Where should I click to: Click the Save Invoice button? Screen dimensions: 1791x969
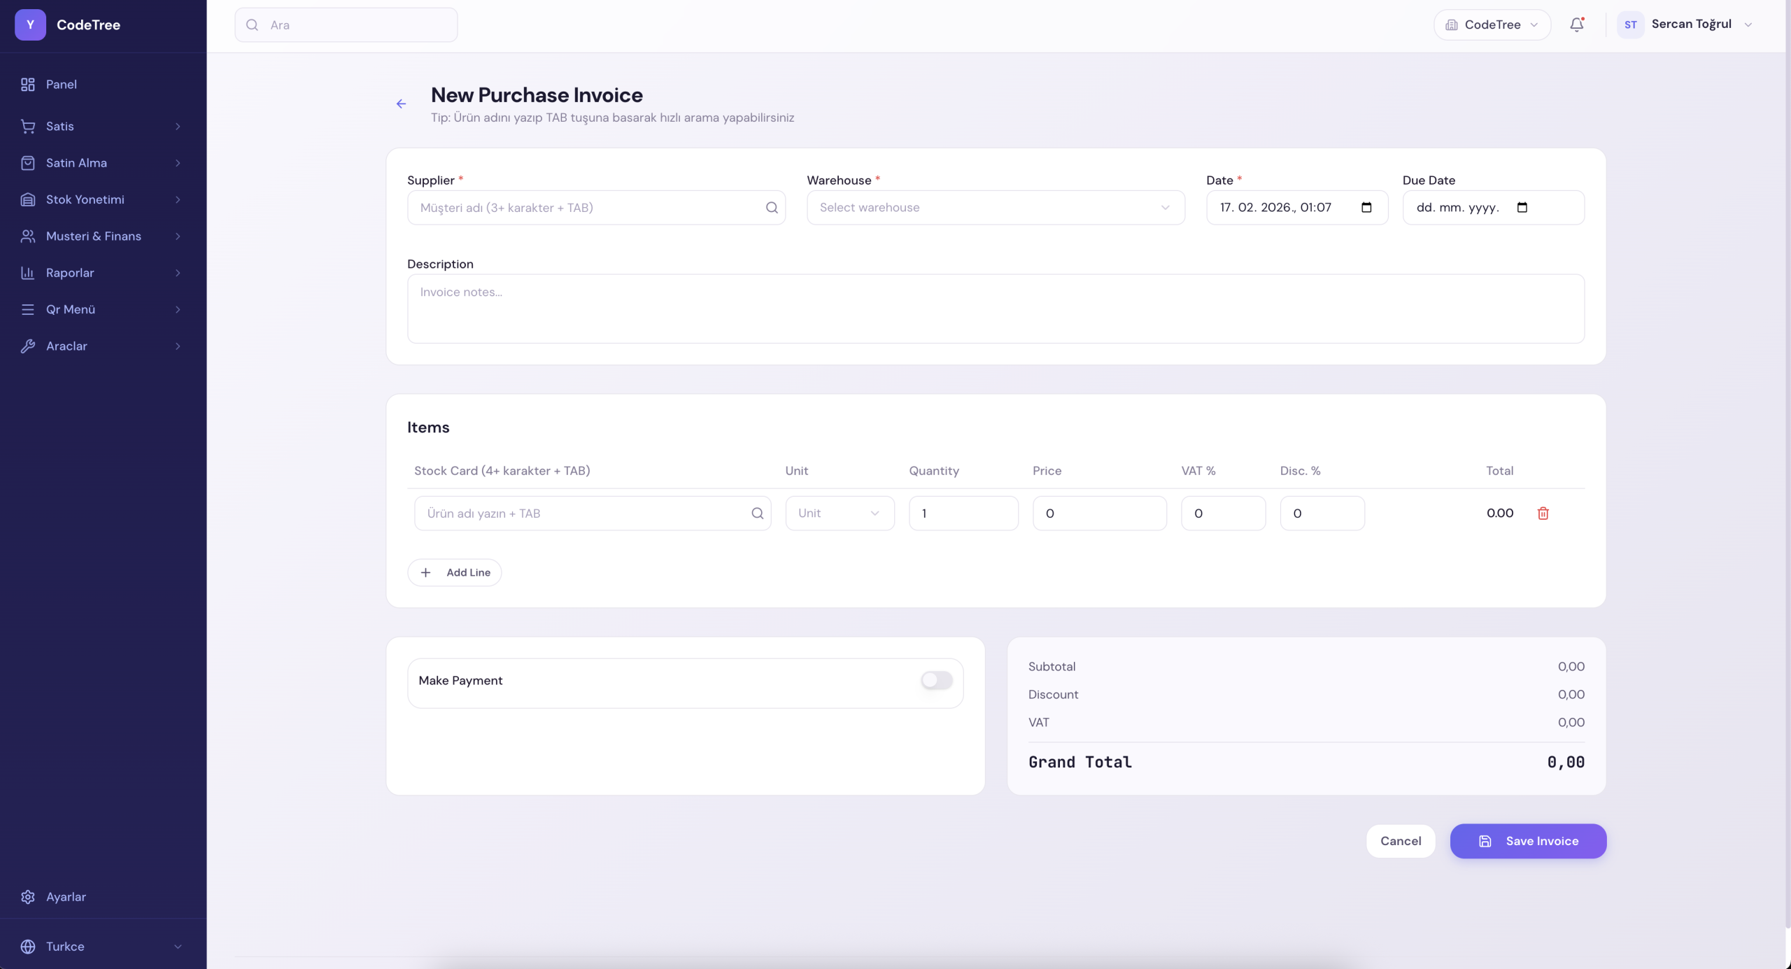(1528, 841)
